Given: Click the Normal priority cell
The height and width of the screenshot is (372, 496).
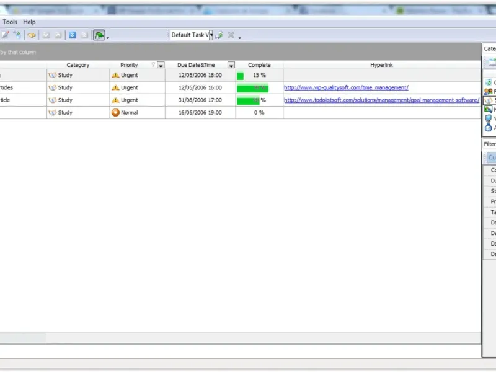Looking at the screenshot, I should [x=137, y=113].
